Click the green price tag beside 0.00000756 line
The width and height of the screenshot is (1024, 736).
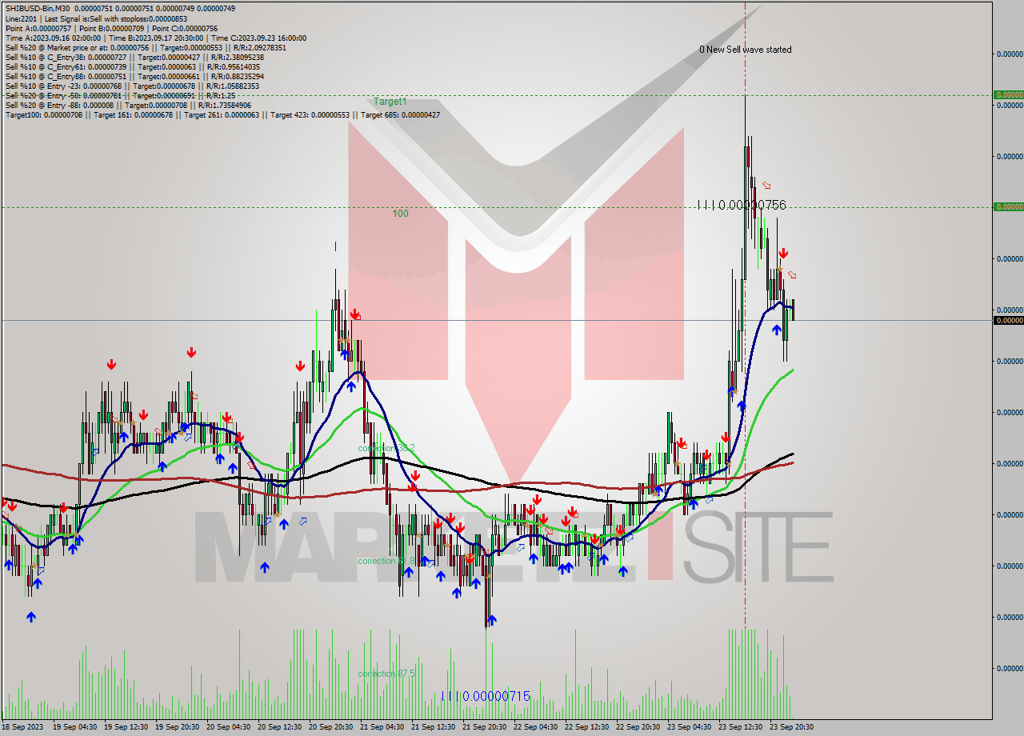tap(1008, 206)
